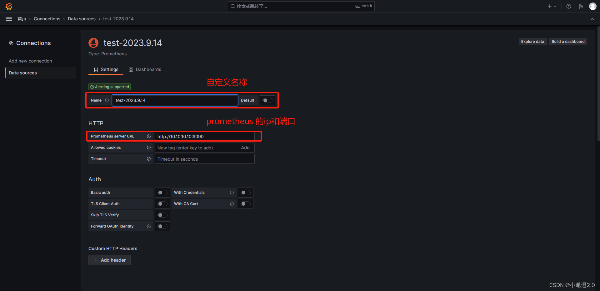The width and height of the screenshot is (600, 291).
Task: Show Timeout info tooltip icon
Action: point(149,159)
